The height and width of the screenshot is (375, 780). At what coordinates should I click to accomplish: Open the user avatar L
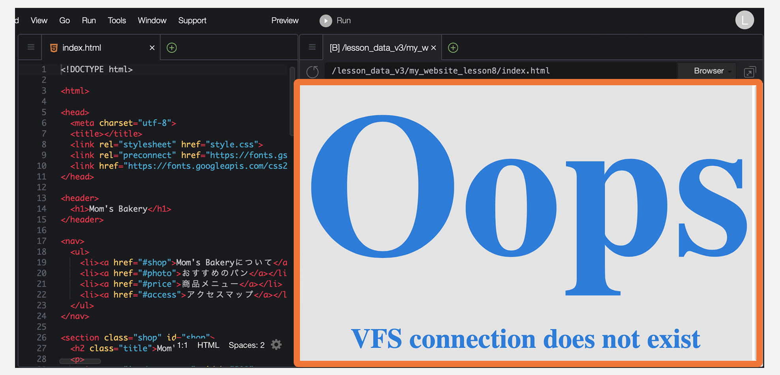coord(744,20)
